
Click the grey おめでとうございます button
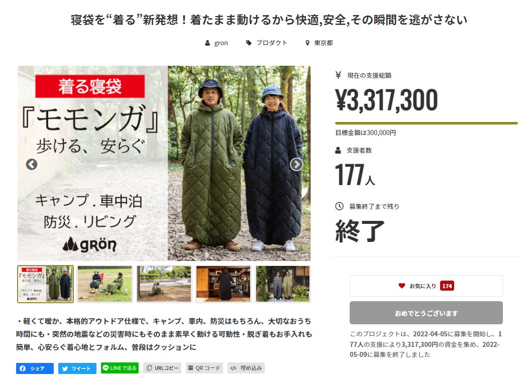(426, 313)
